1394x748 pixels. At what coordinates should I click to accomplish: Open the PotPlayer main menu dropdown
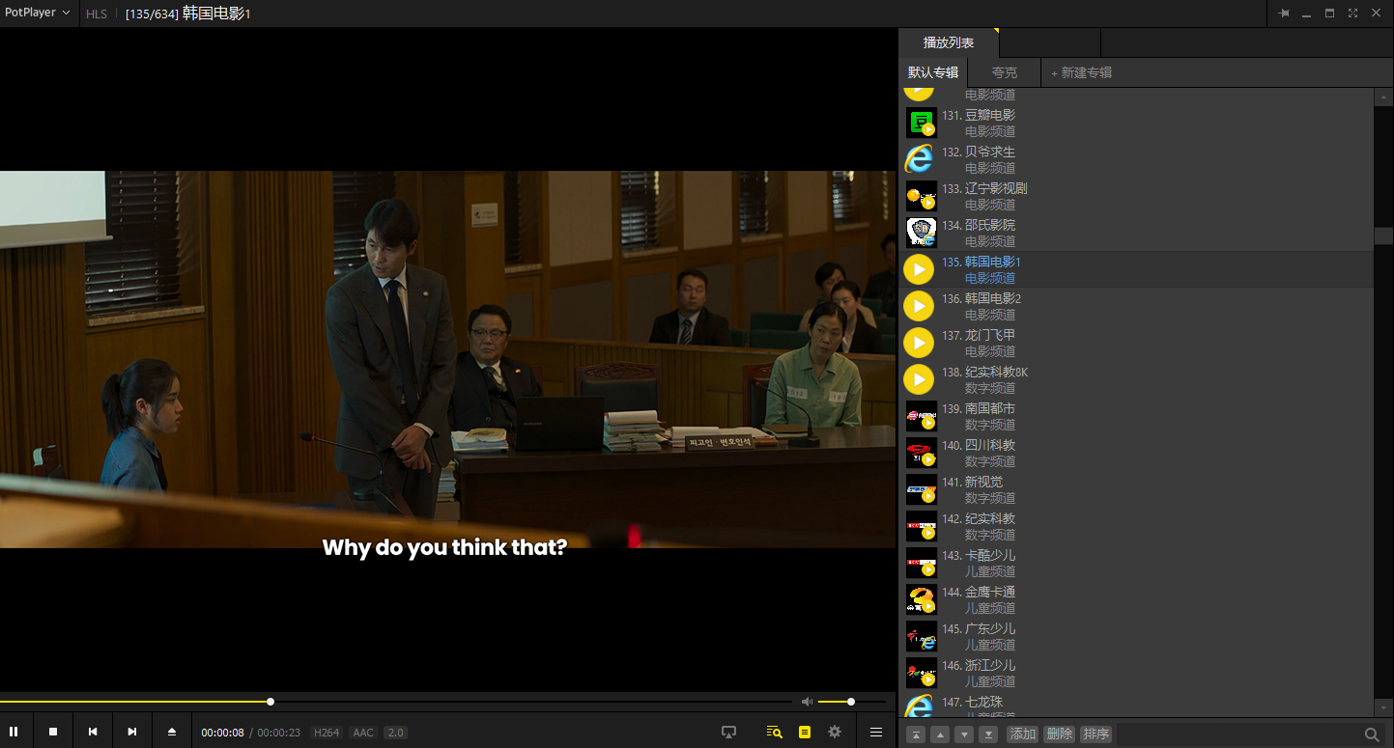(38, 13)
